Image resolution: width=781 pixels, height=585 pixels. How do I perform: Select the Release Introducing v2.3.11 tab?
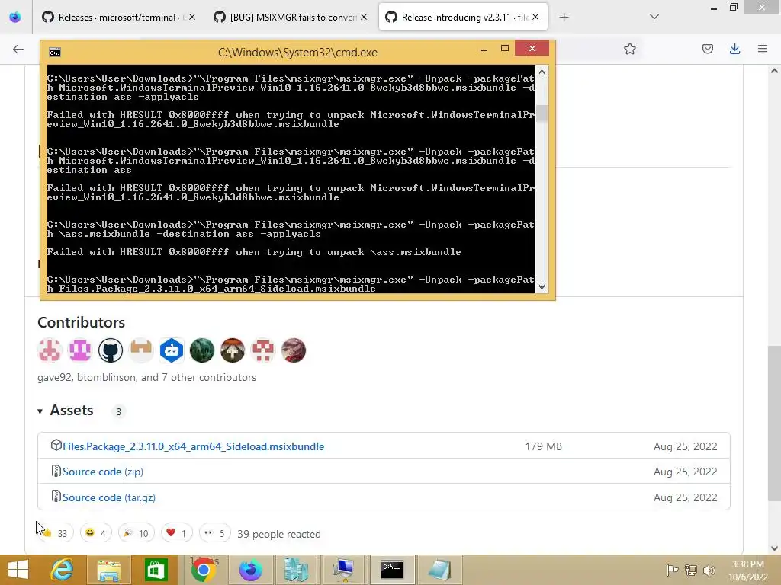pyautogui.click(x=463, y=17)
